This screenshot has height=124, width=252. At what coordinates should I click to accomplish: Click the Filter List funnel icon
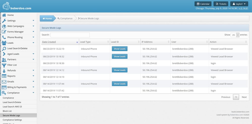(4, 65)
